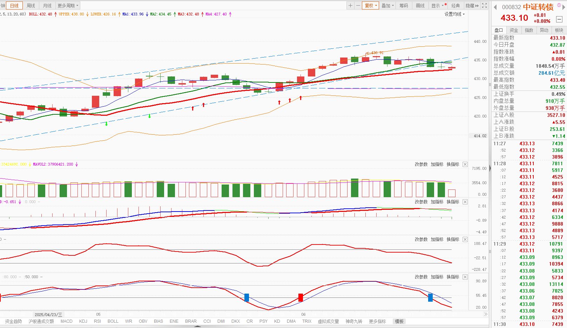
Task: Select CCI indicator
Action: coord(207,321)
